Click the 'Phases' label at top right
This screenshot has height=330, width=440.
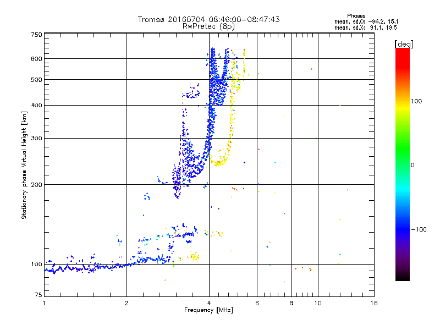356,16
